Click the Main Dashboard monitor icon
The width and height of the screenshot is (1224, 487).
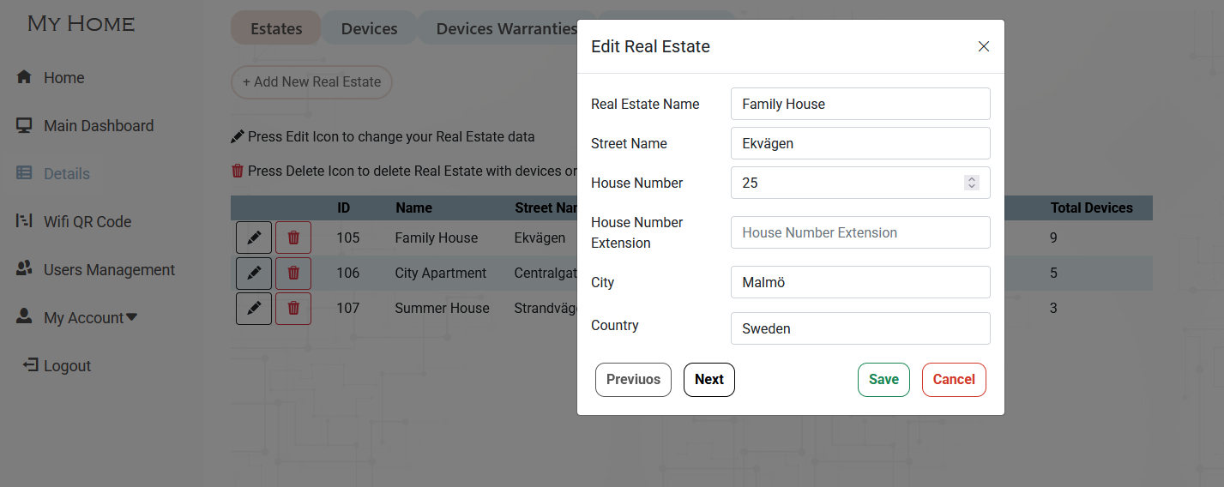(x=24, y=125)
